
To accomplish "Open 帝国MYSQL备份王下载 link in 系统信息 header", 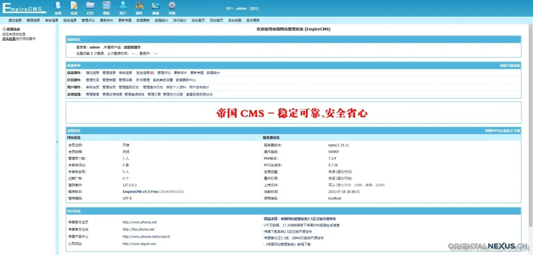I will coord(502,130).
